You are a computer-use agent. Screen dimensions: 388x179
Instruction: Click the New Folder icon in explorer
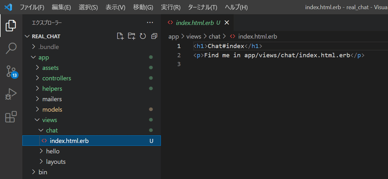(131, 36)
